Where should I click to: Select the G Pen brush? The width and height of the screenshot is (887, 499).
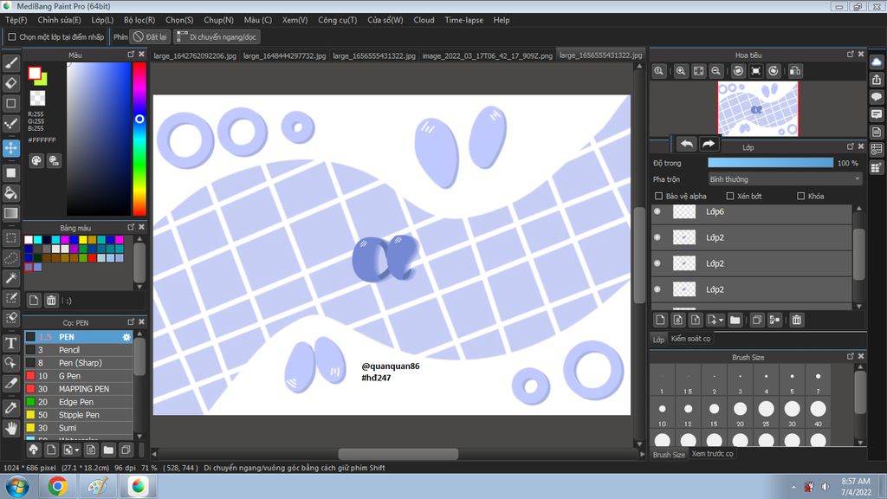tap(79, 376)
